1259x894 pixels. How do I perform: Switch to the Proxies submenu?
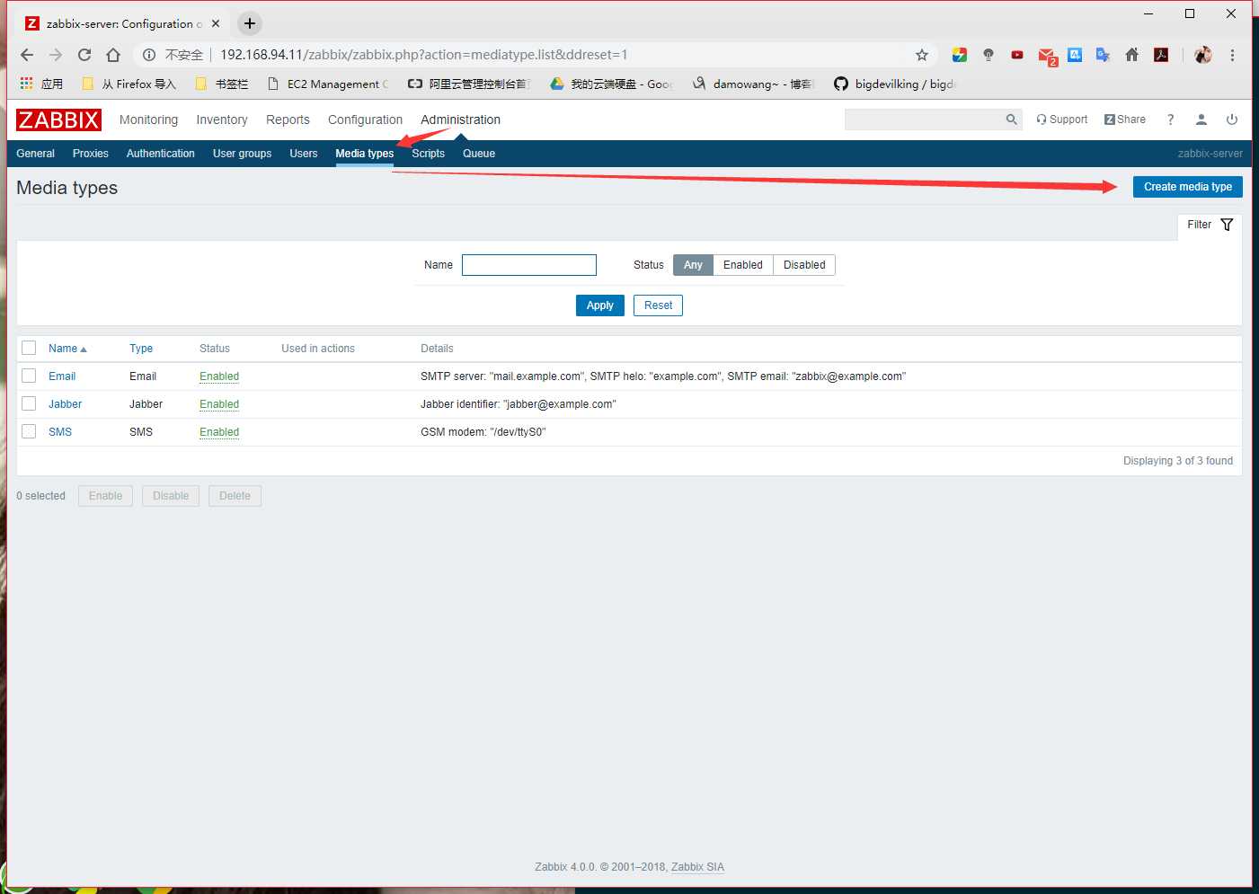[91, 154]
